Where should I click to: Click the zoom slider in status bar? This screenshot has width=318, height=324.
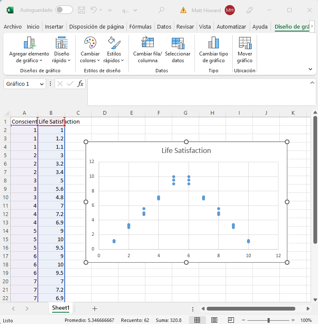point(268,320)
